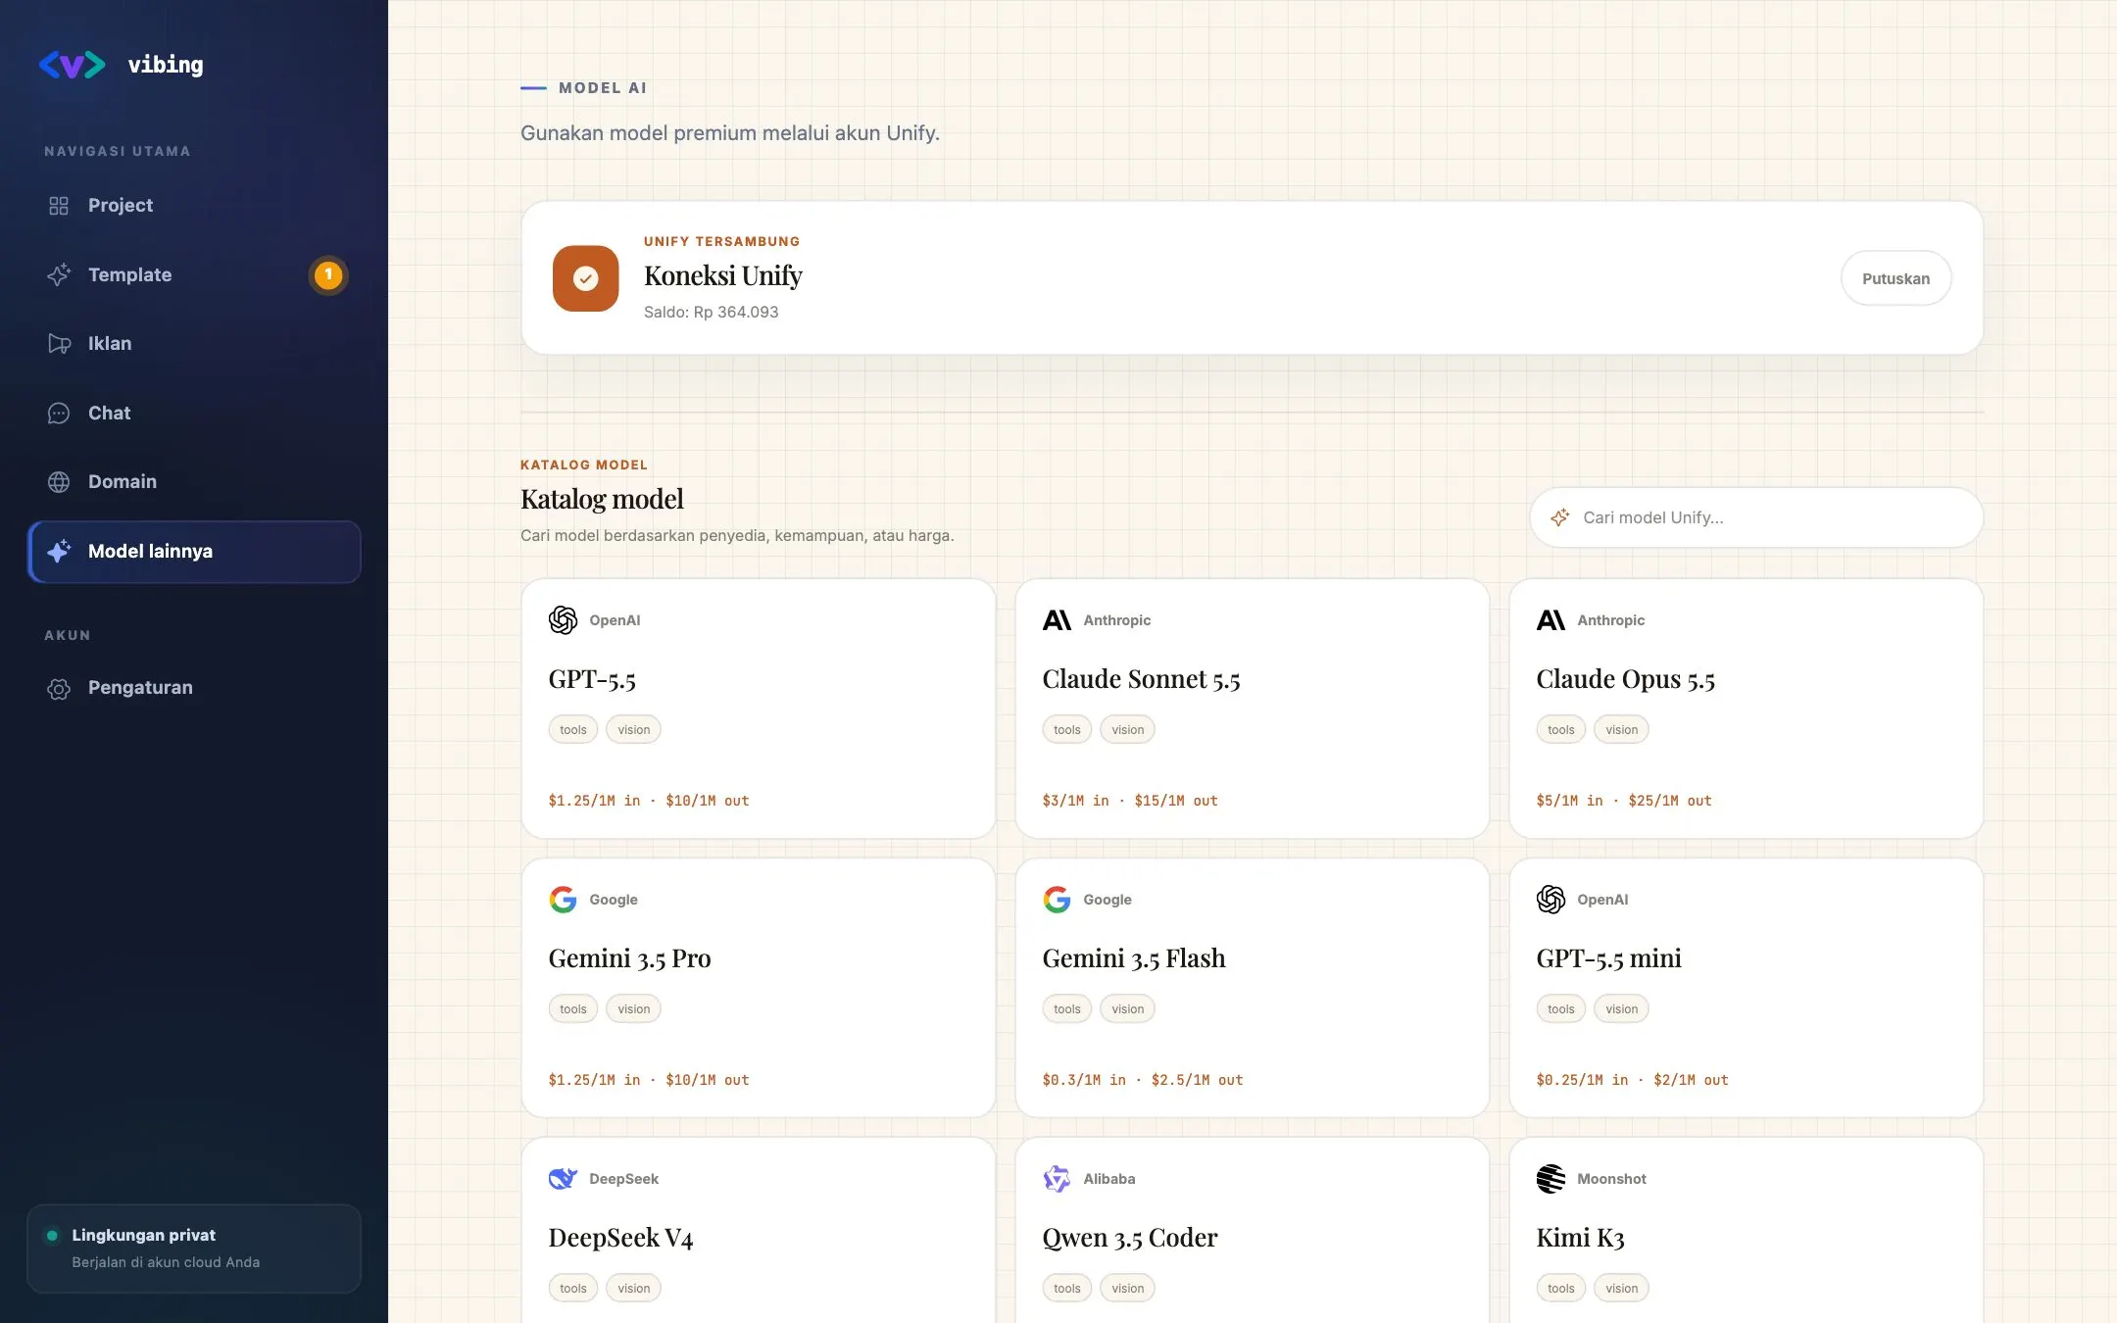Viewport: 2117px width, 1323px height.
Task: Click the Template sparkle icon
Action: tap(59, 275)
